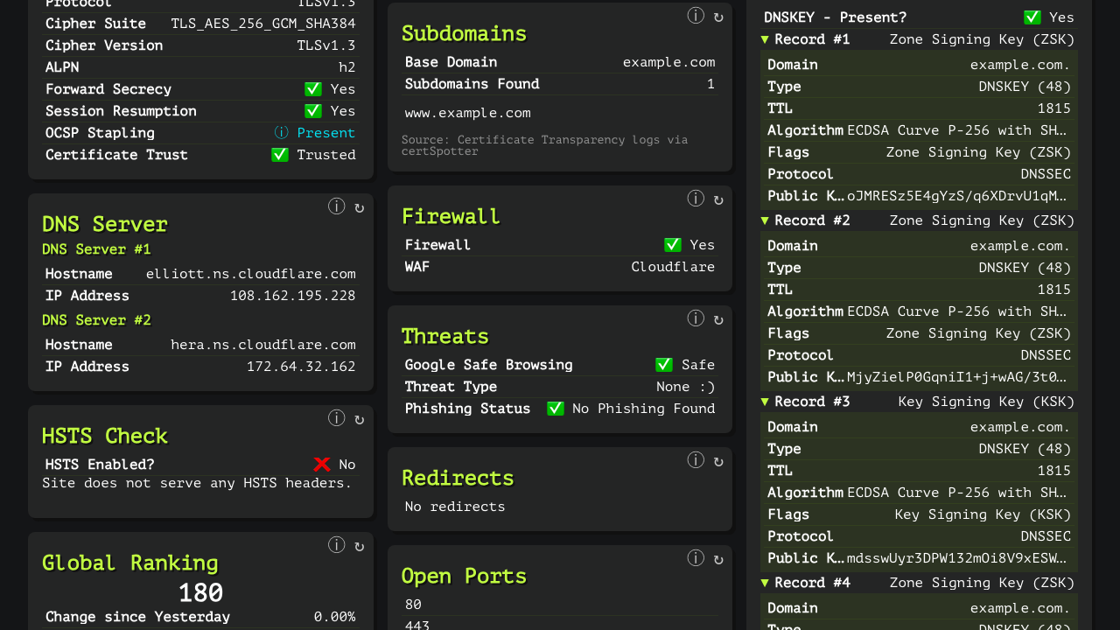The width and height of the screenshot is (1120, 630).
Task: Click Site does not serve HSTS message
Action: pos(197,483)
